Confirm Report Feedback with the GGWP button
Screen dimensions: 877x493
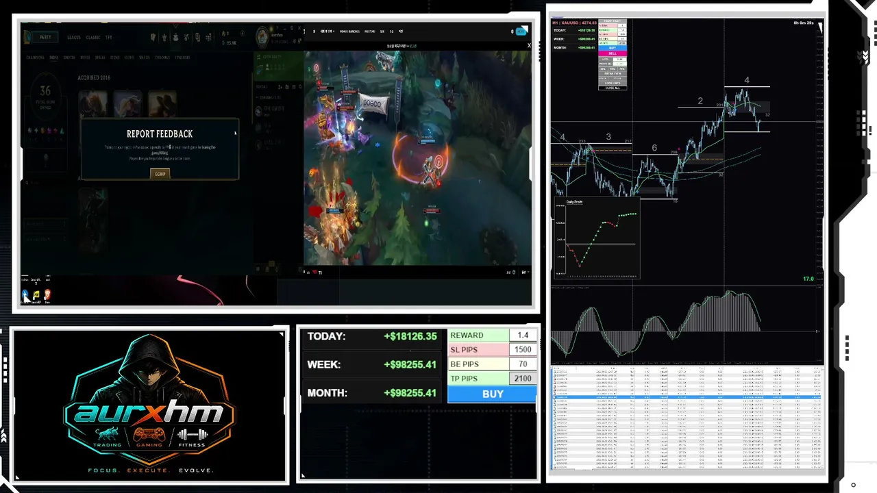point(160,174)
